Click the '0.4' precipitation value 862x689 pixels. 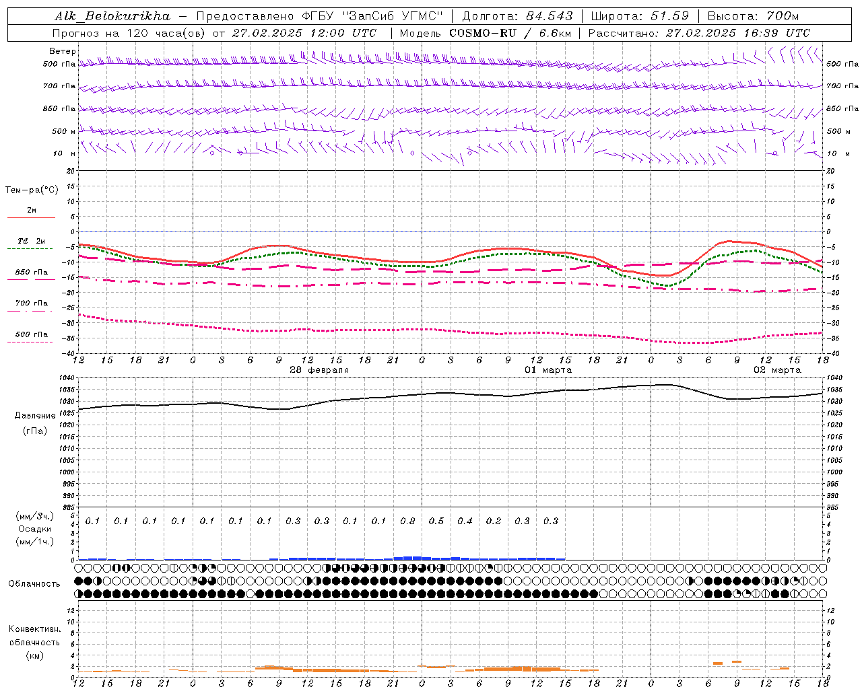(465, 521)
